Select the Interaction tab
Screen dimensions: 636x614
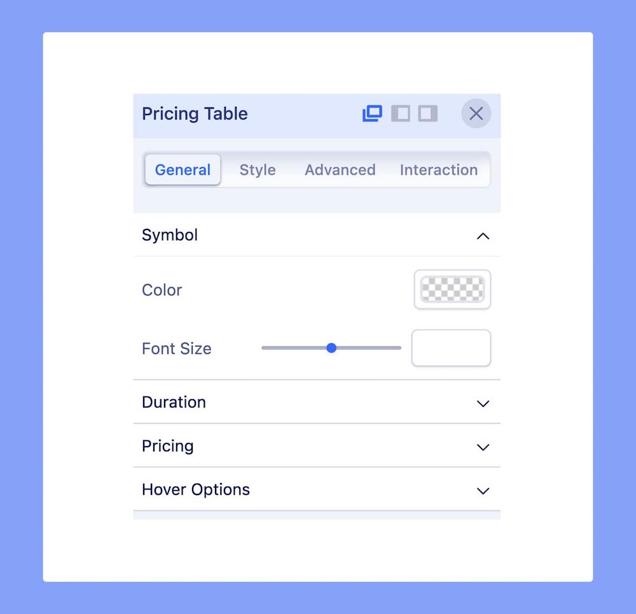(438, 170)
